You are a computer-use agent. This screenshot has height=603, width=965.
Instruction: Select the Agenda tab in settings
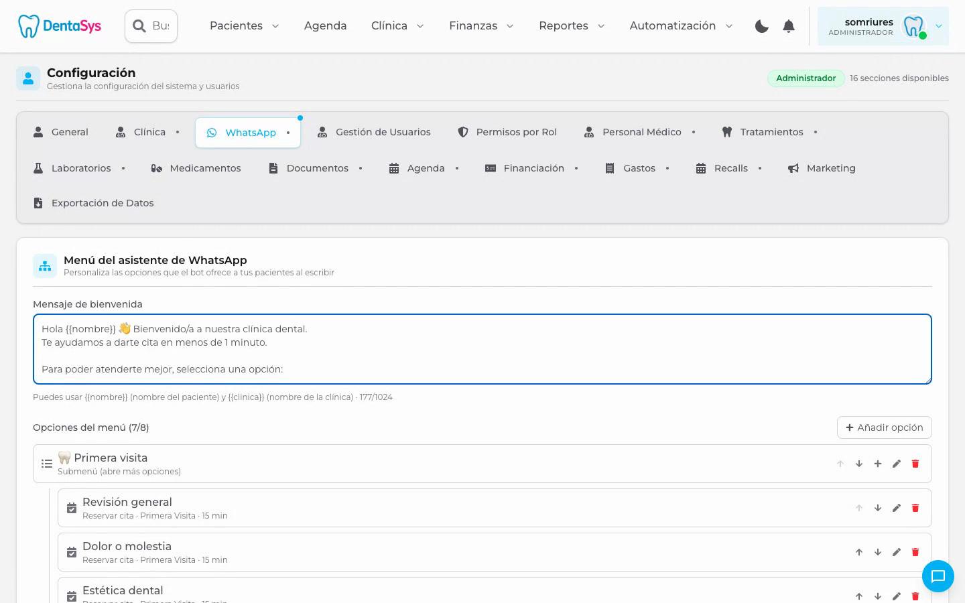tap(424, 168)
